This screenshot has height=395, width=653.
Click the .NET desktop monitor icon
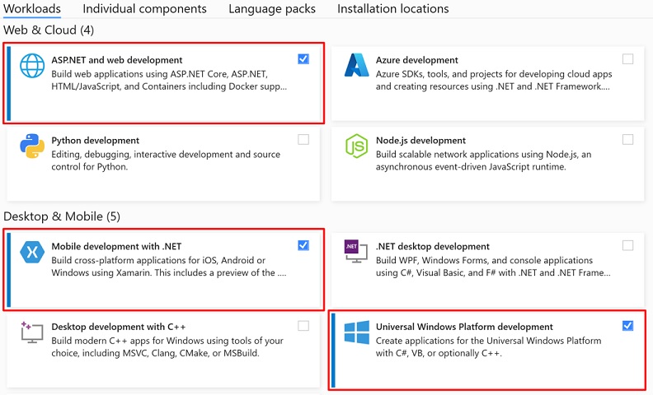coord(356,251)
